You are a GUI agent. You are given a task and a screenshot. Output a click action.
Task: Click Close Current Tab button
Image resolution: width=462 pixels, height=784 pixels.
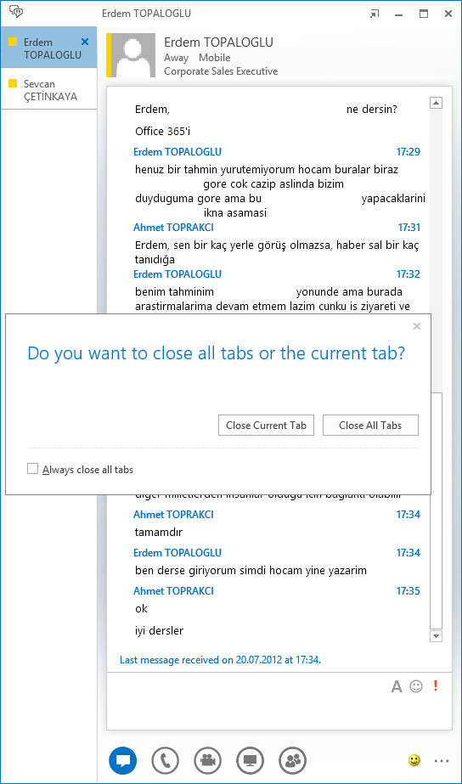coord(266,425)
